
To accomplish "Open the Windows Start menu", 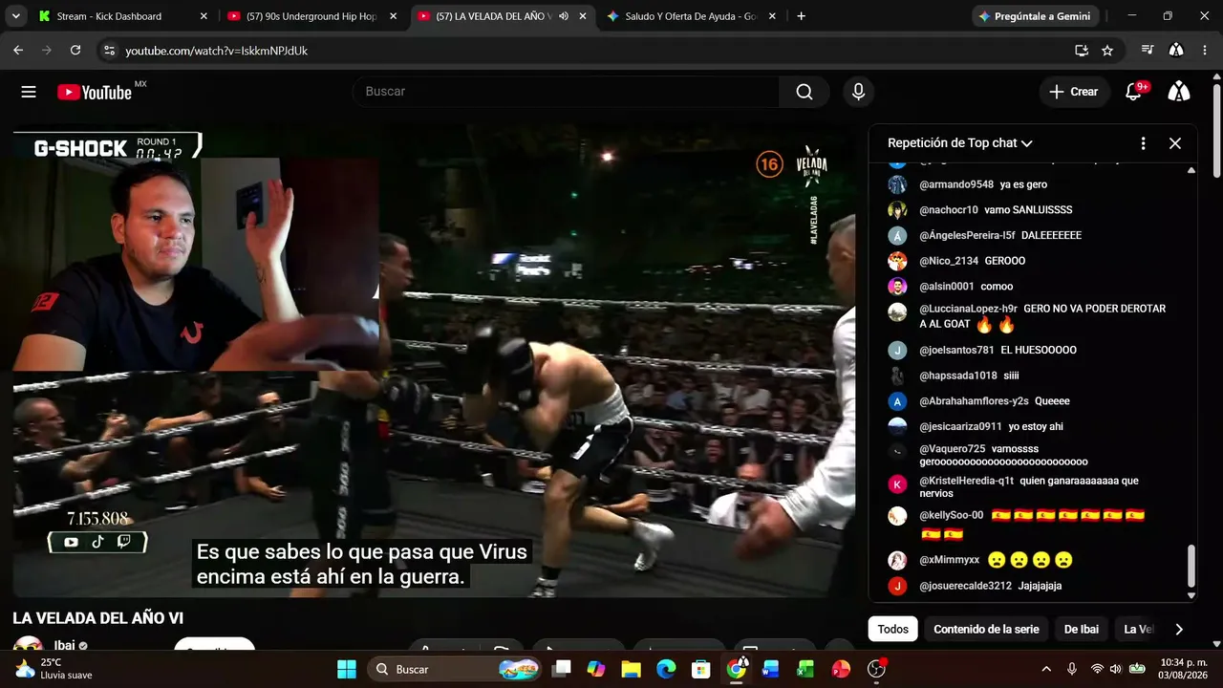I will pyautogui.click(x=347, y=669).
